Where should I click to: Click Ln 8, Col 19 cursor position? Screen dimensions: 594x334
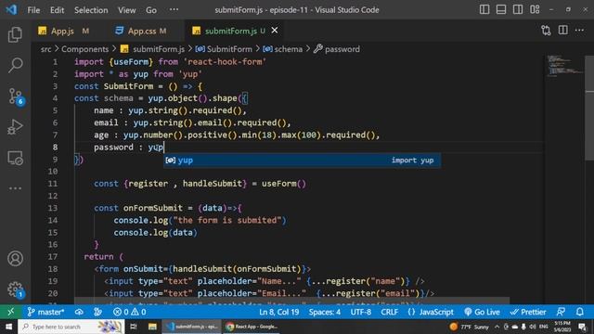click(279, 312)
